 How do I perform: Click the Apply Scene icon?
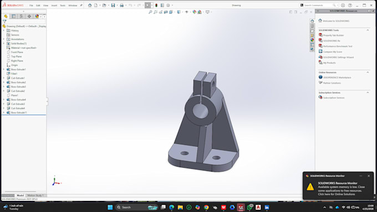click(200, 12)
